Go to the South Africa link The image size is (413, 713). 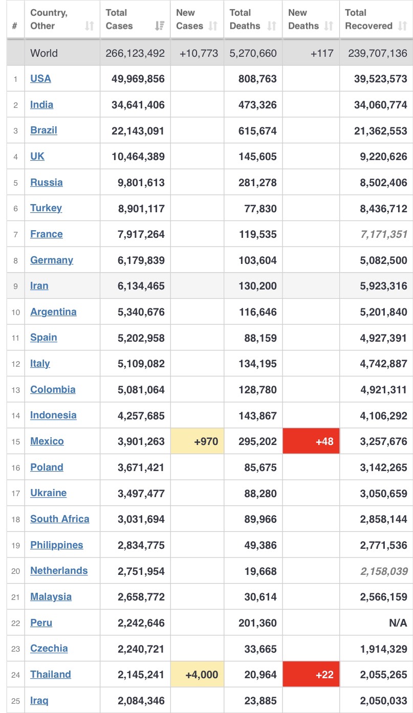tap(59, 519)
